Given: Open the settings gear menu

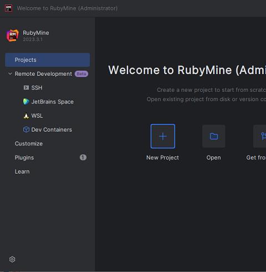Looking at the screenshot, I should (x=12, y=259).
